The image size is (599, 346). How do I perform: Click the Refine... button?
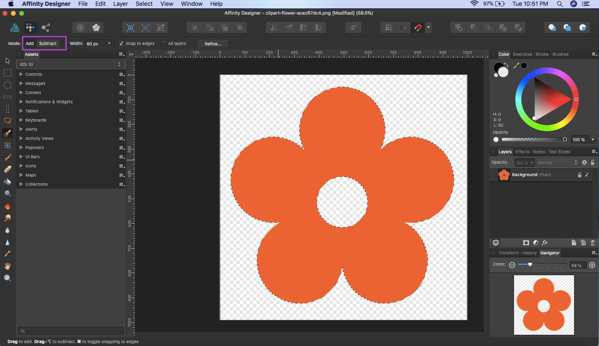213,44
